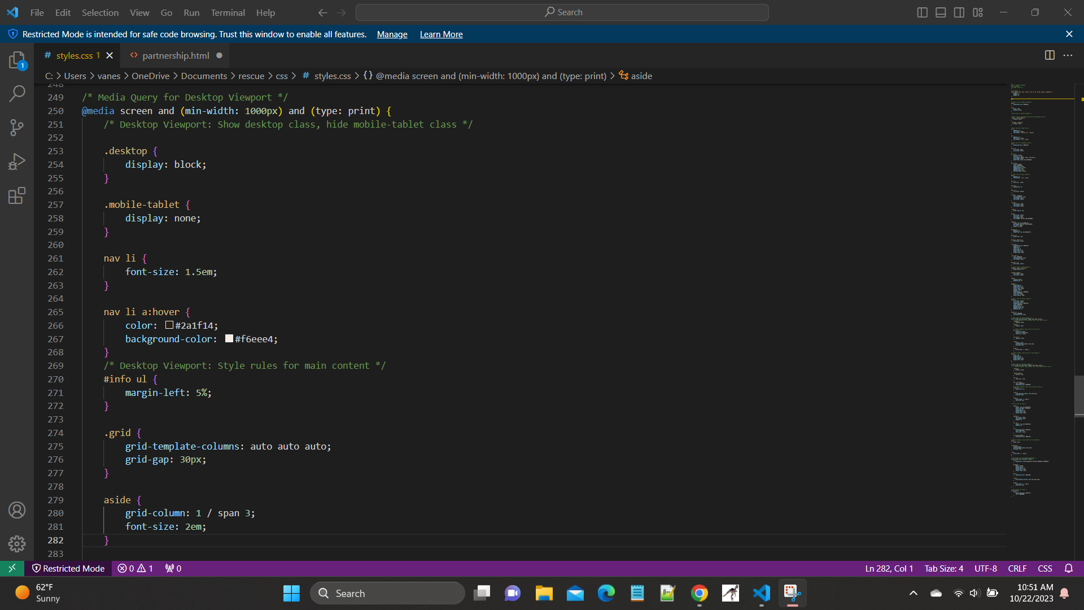1084x610 pixels.
Task: Open the Terminal menu
Action: [x=228, y=12]
